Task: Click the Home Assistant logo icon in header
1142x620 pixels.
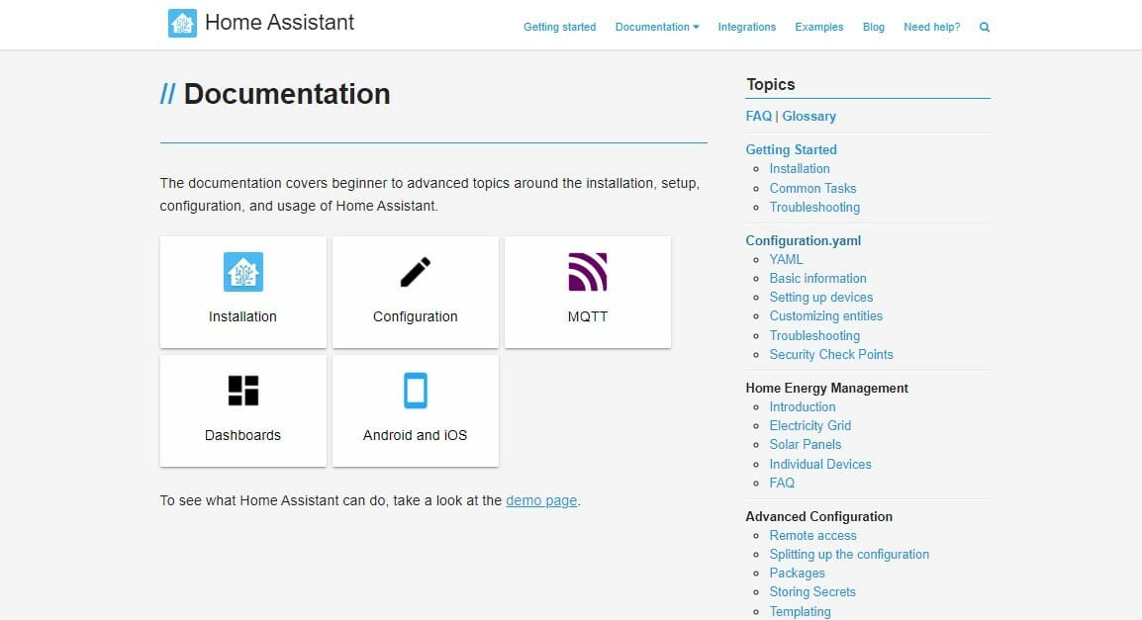Action: pyautogui.click(x=183, y=23)
